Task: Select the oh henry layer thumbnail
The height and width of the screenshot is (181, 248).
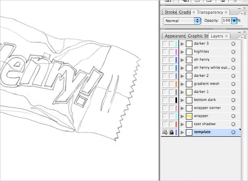Action: (189, 60)
